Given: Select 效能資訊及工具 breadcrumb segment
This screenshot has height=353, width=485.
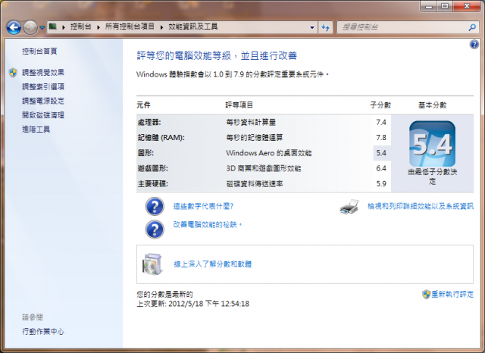Looking at the screenshot, I should (x=193, y=27).
